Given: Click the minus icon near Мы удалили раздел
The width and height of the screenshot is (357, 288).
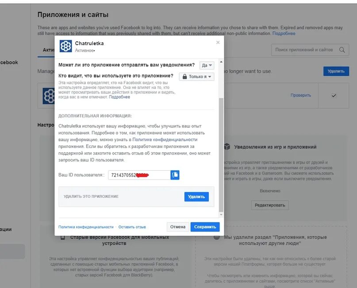Looking at the screenshot, I should click(217, 237).
